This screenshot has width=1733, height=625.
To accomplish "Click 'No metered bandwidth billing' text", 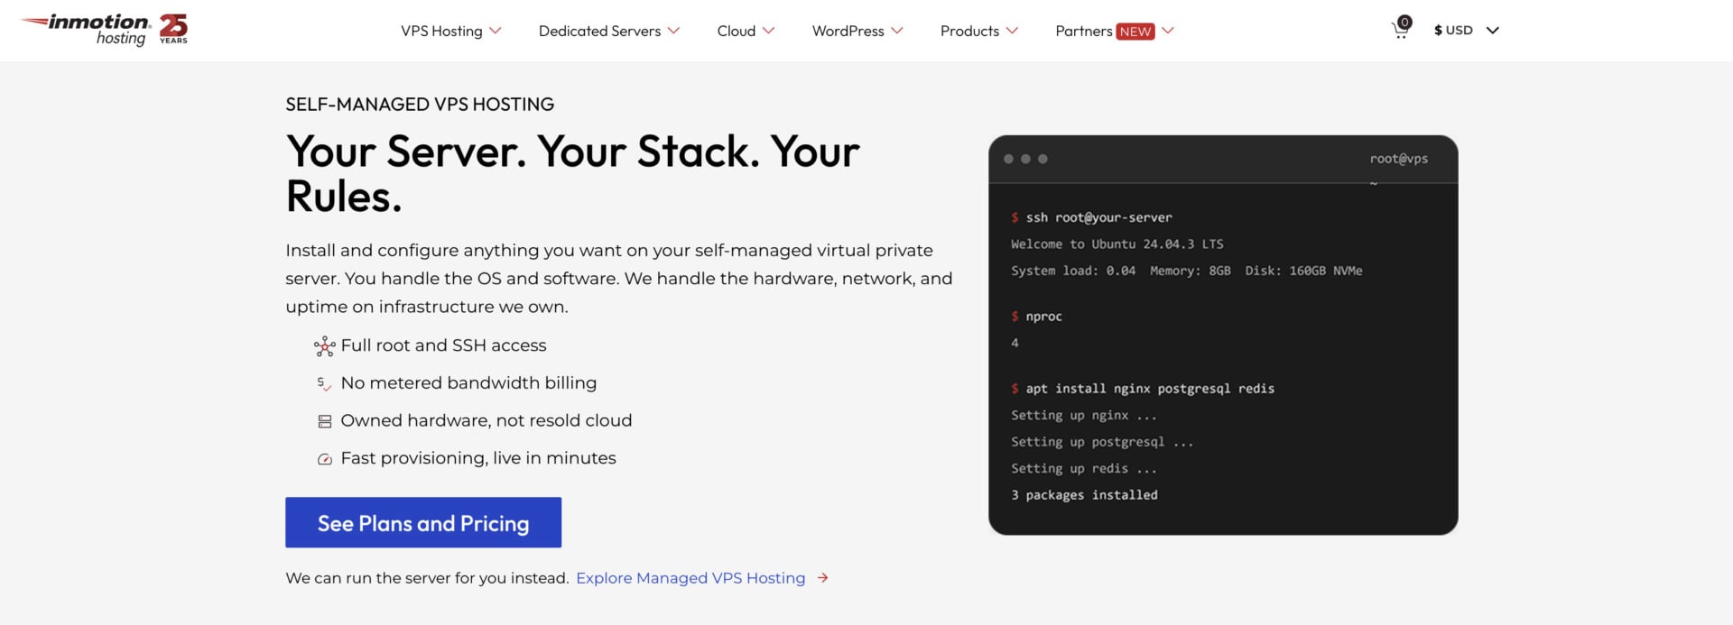I will coord(468,383).
